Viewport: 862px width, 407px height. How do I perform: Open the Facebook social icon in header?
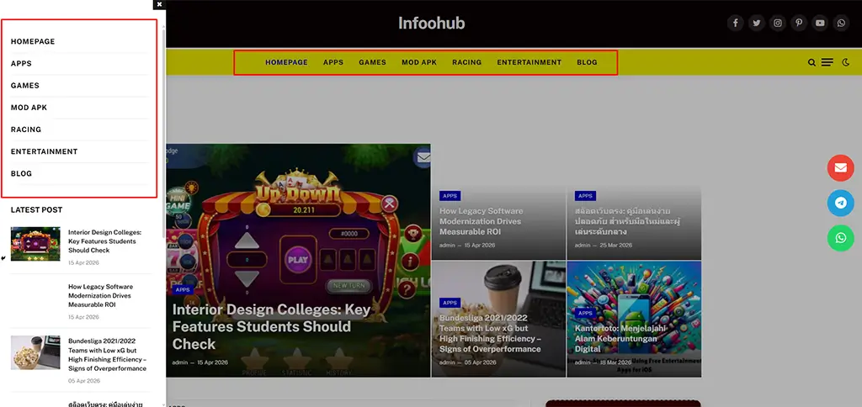(x=736, y=23)
